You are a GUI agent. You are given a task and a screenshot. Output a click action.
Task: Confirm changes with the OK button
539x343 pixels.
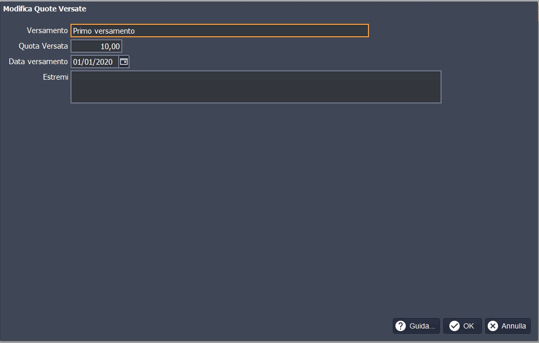tap(462, 326)
